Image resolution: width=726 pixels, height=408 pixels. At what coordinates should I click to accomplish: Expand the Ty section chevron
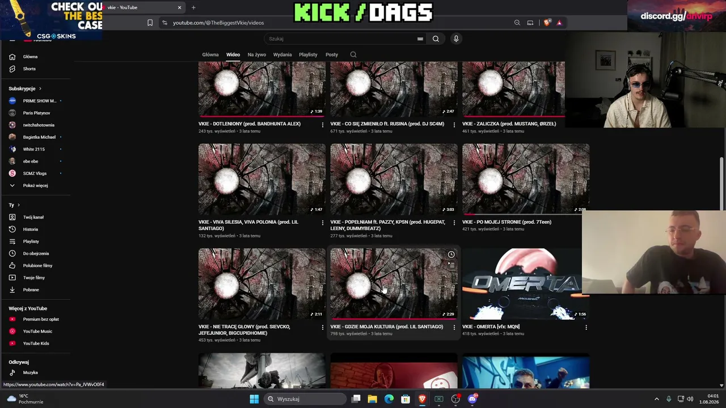coord(18,205)
